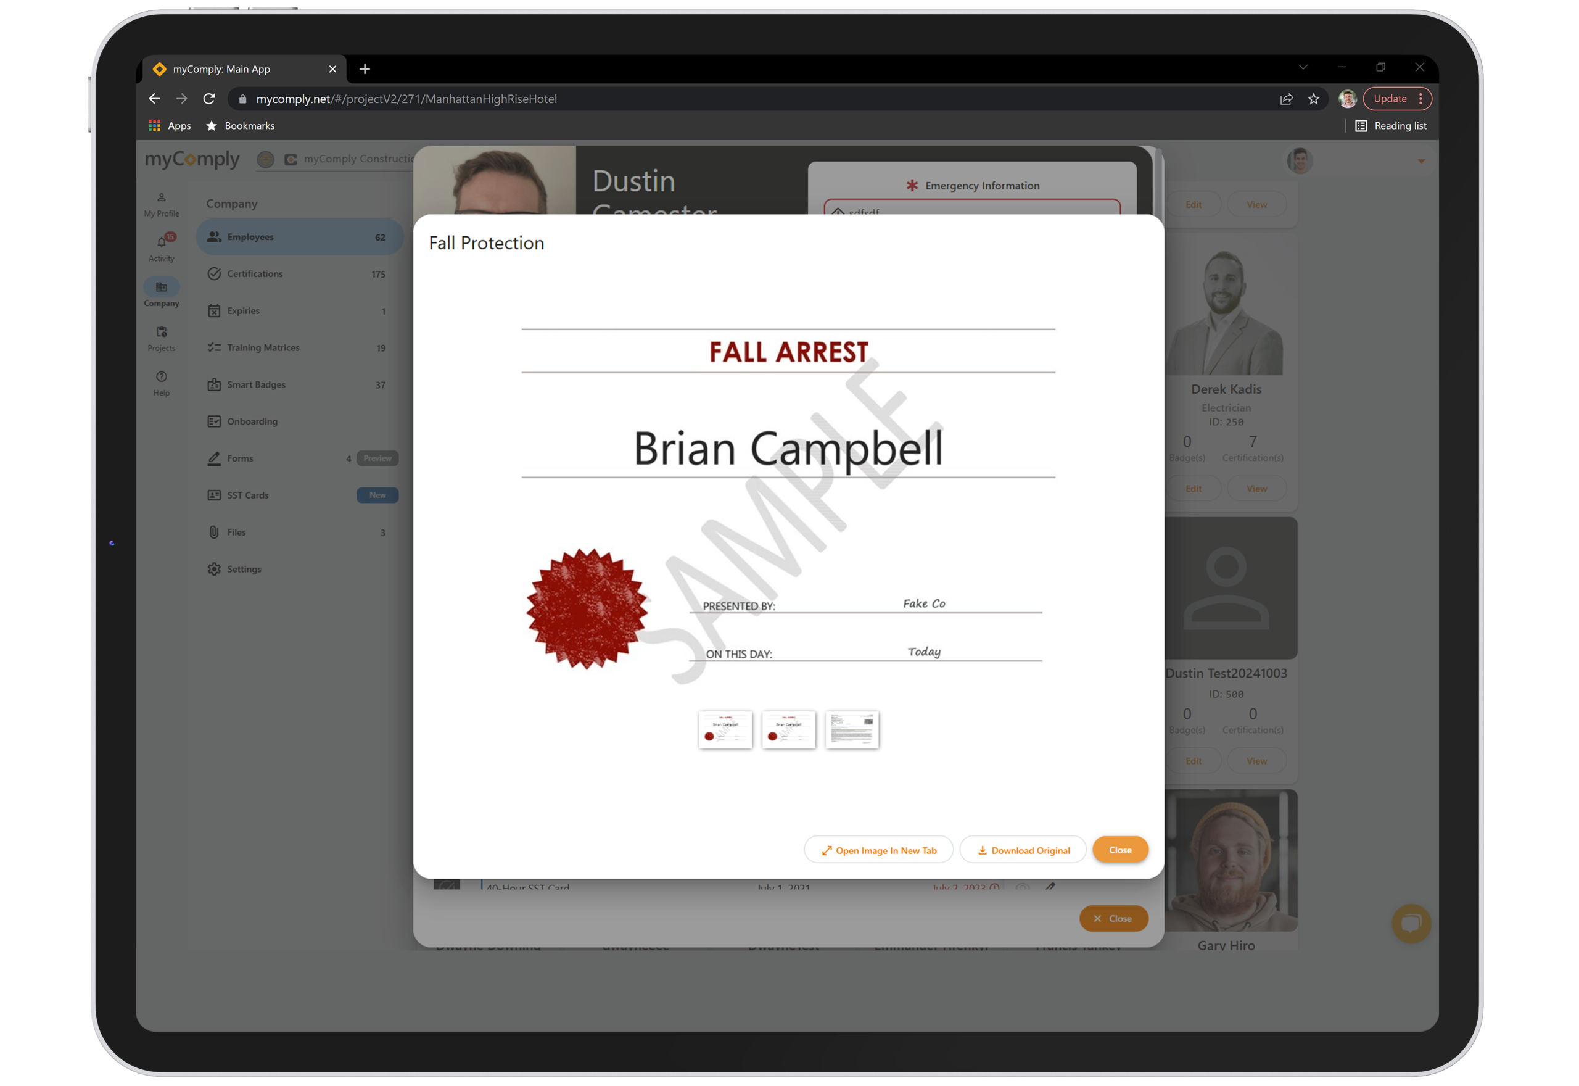This screenshot has height=1086, width=1579.
Task: Click the Company menu section header
Action: tap(233, 203)
